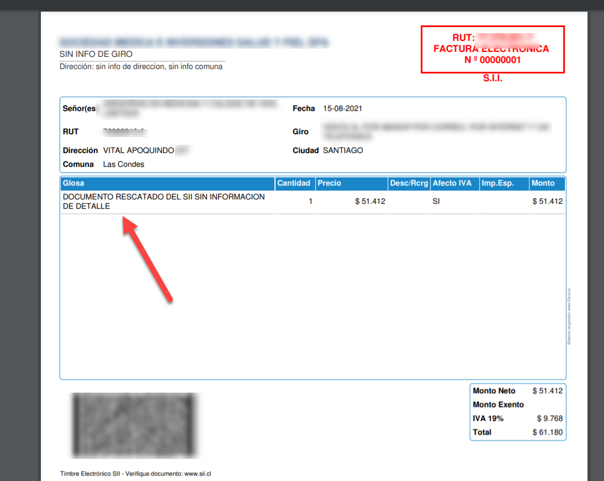
Task: Click the invoice date 15-08-2021
Action: (342, 109)
